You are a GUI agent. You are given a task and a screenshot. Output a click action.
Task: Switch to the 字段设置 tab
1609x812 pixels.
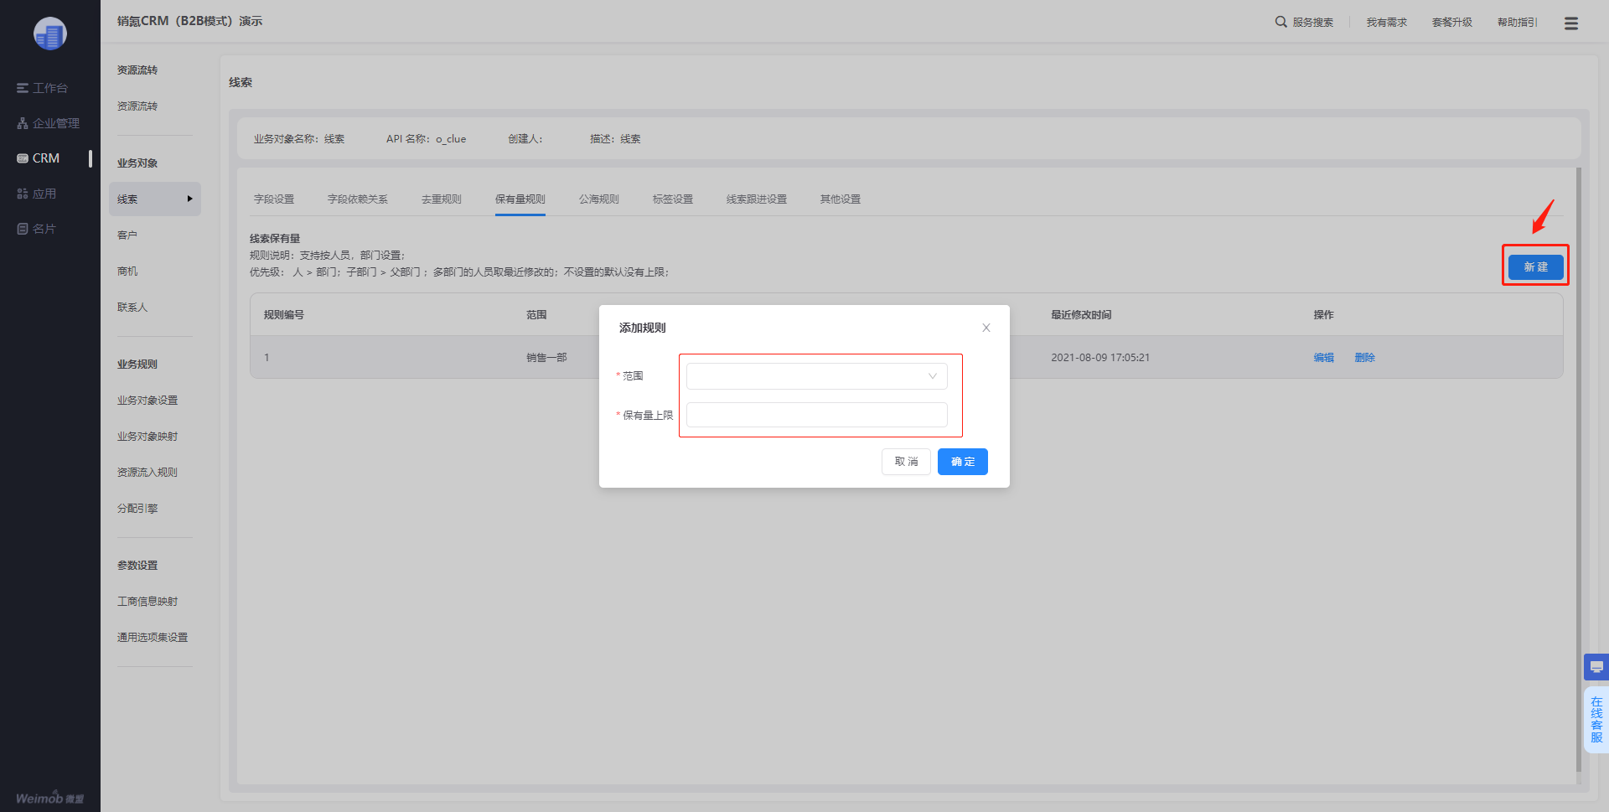[274, 199]
